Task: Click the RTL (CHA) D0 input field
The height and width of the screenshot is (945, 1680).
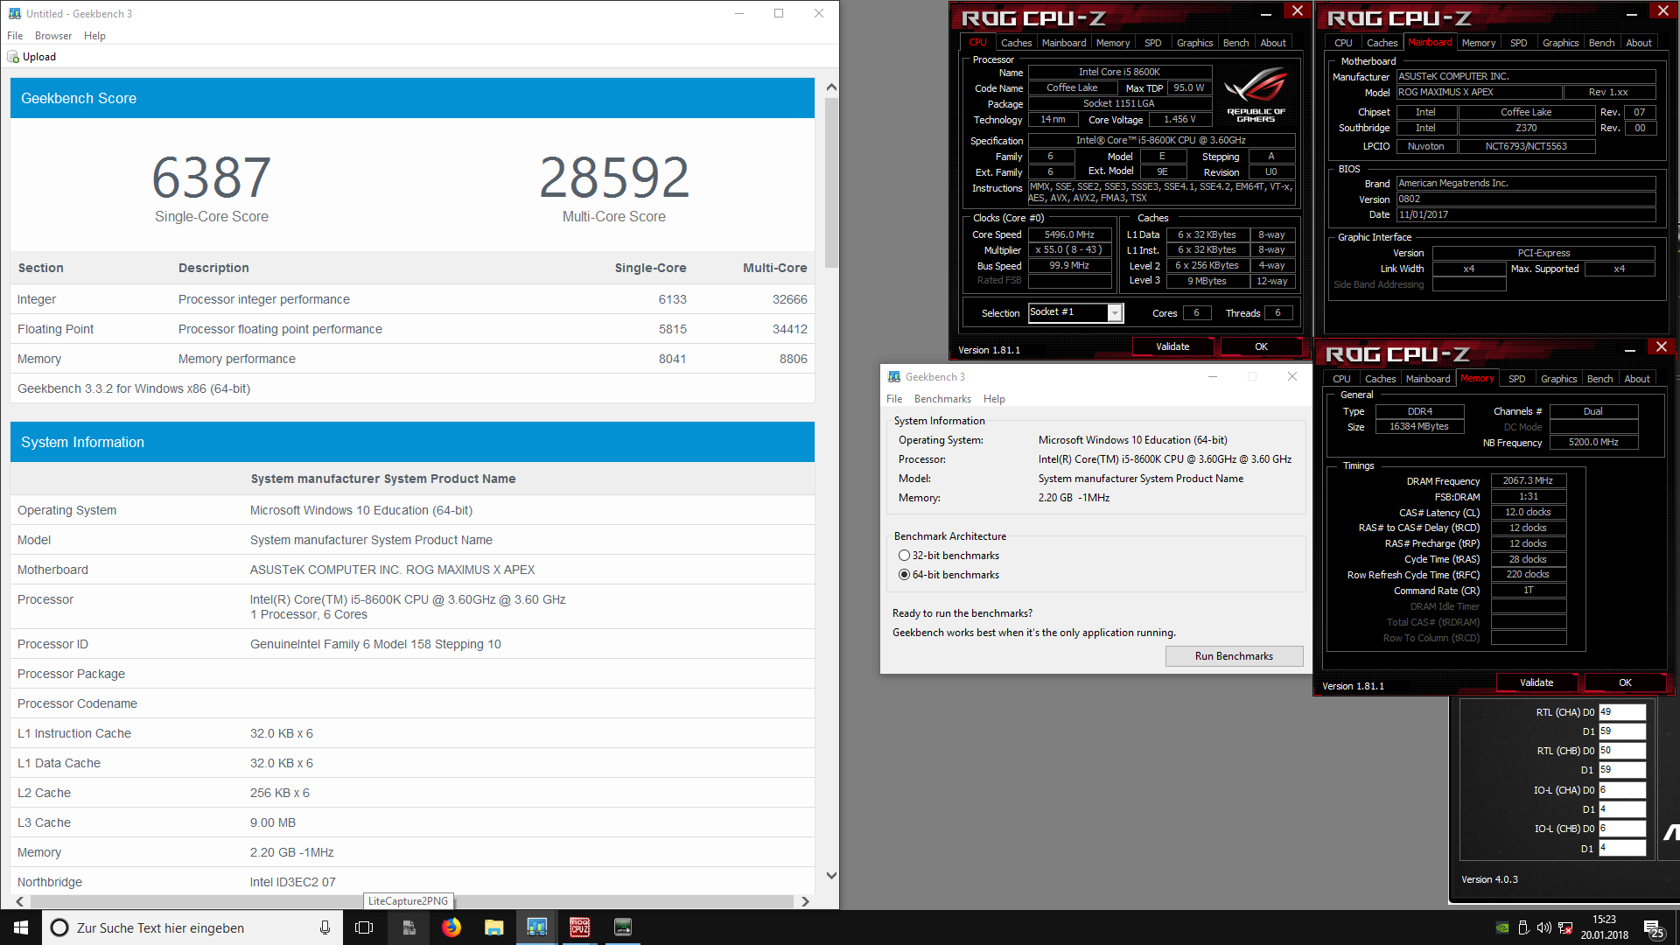Action: (x=1622, y=712)
